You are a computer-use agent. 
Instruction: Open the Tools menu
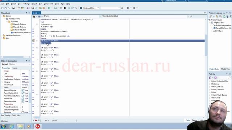[x=57, y=4]
